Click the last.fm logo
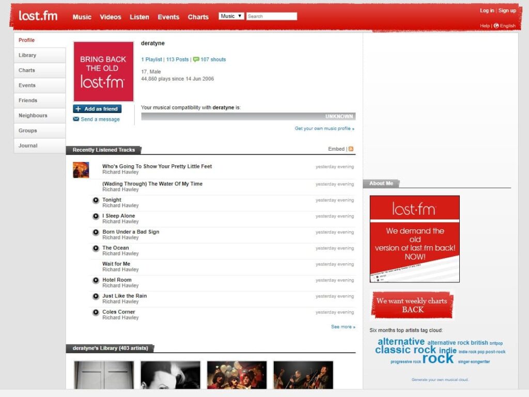This screenshot has height=397, width=529. coord(37,15)
